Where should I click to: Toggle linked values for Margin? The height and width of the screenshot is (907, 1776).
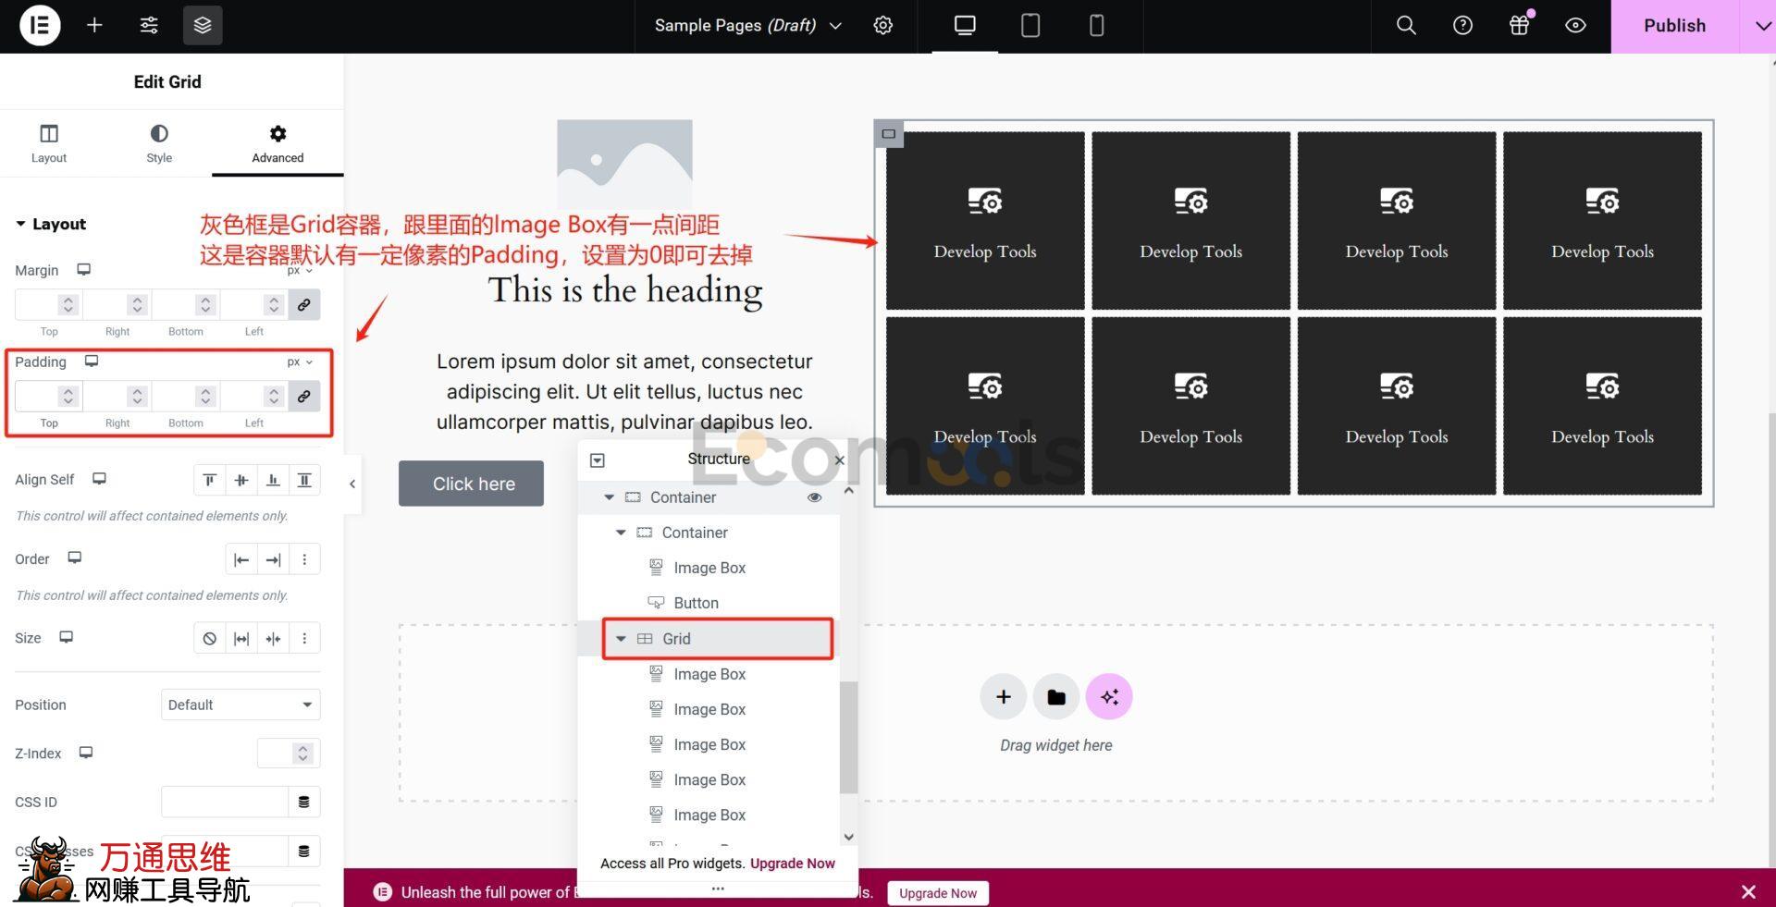(303, 305)
